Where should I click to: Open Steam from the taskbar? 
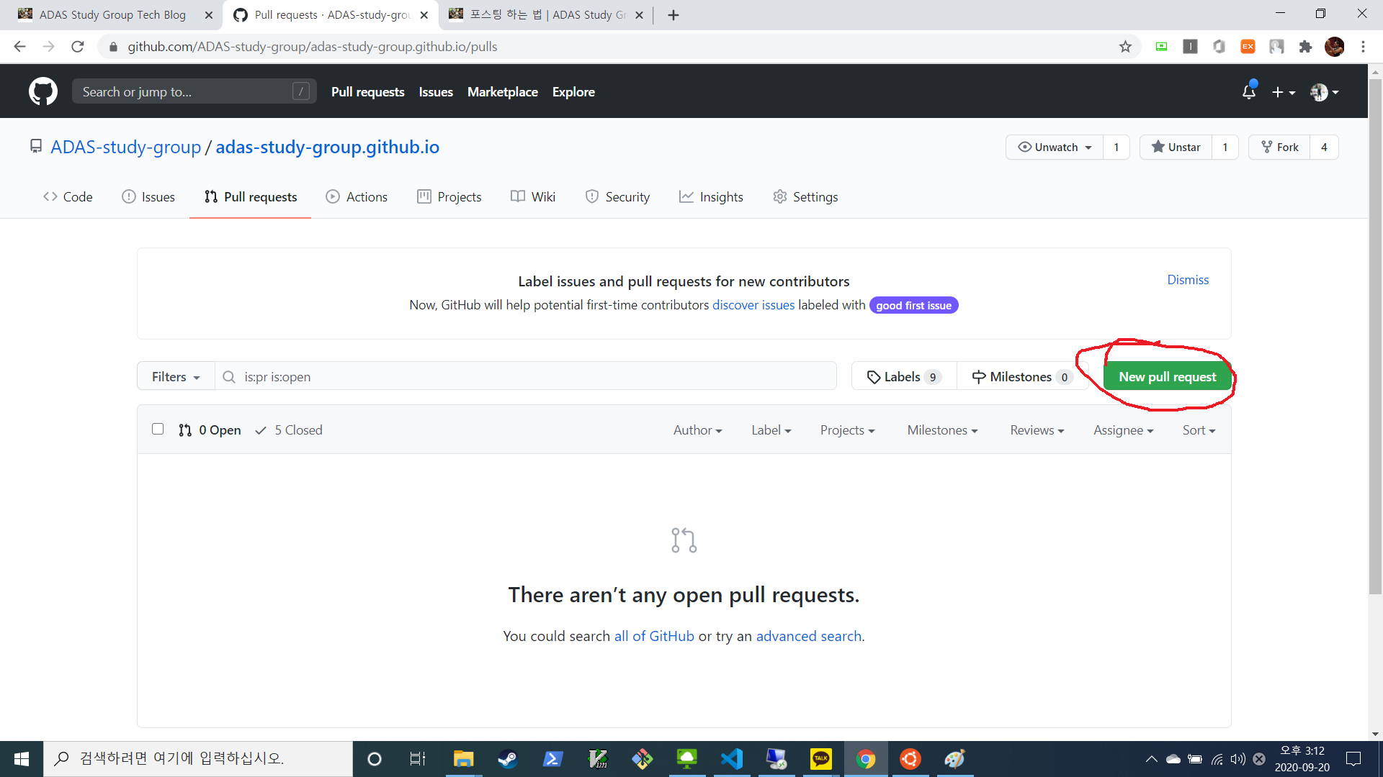[507, 758]
